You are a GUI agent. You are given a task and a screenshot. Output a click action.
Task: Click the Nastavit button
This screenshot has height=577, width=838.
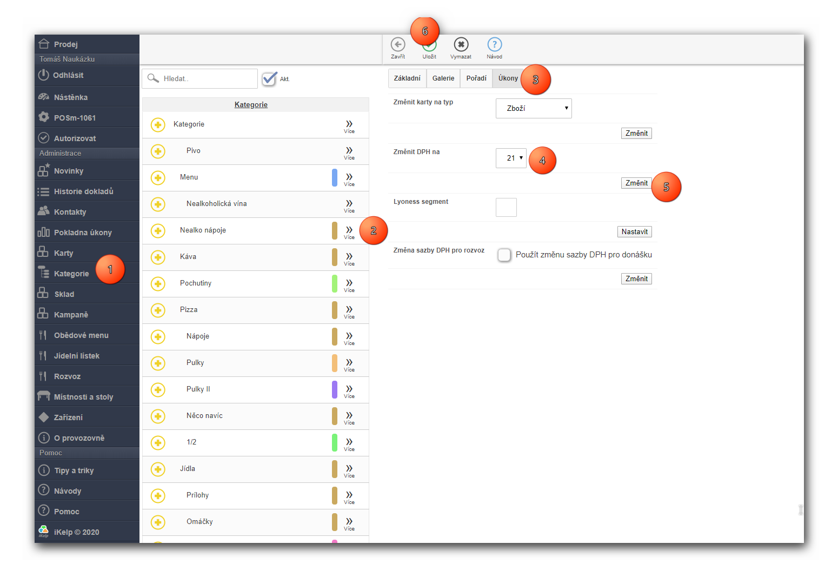(x=634, y=232)
